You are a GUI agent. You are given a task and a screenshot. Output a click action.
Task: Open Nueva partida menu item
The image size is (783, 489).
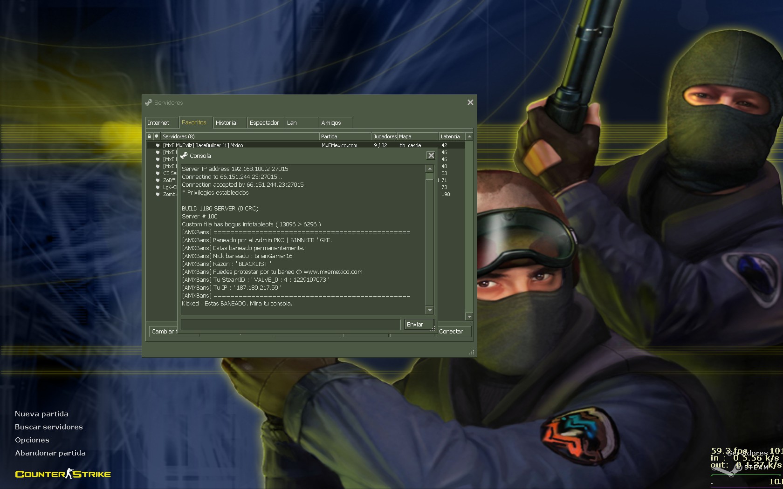pyautogui.click(x=41, y=414)
